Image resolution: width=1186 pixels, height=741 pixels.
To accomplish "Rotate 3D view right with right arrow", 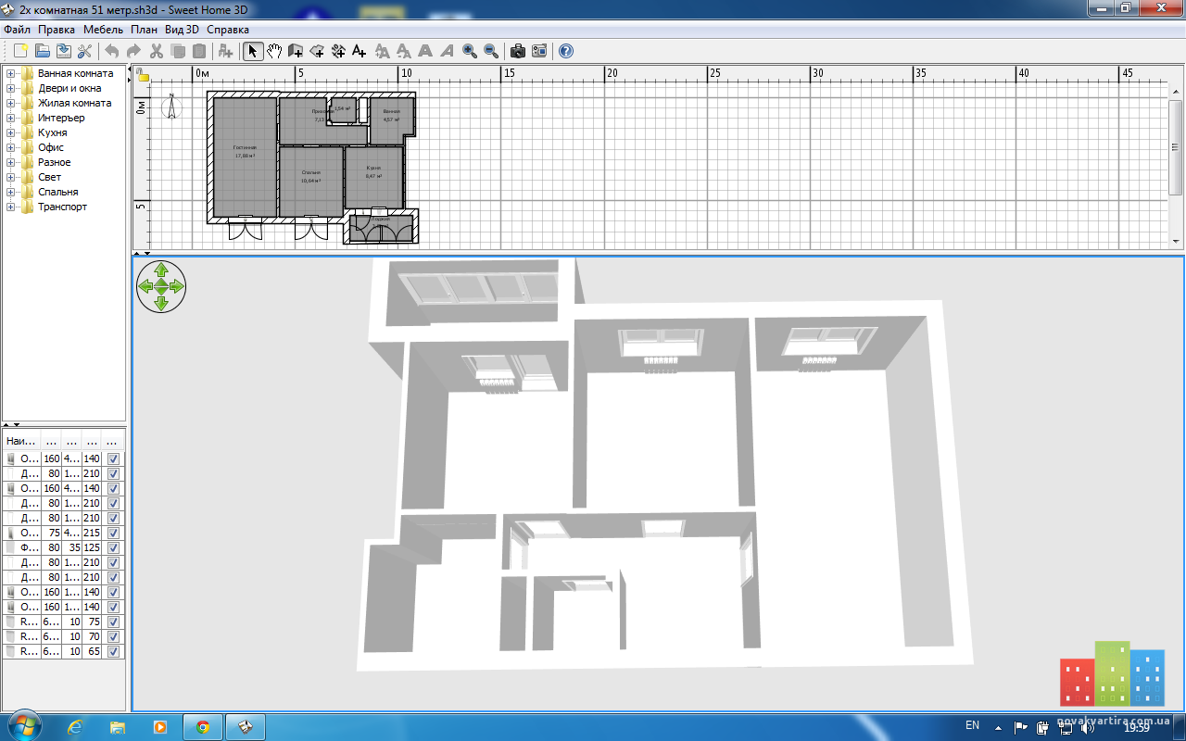I will pos(178,286).
